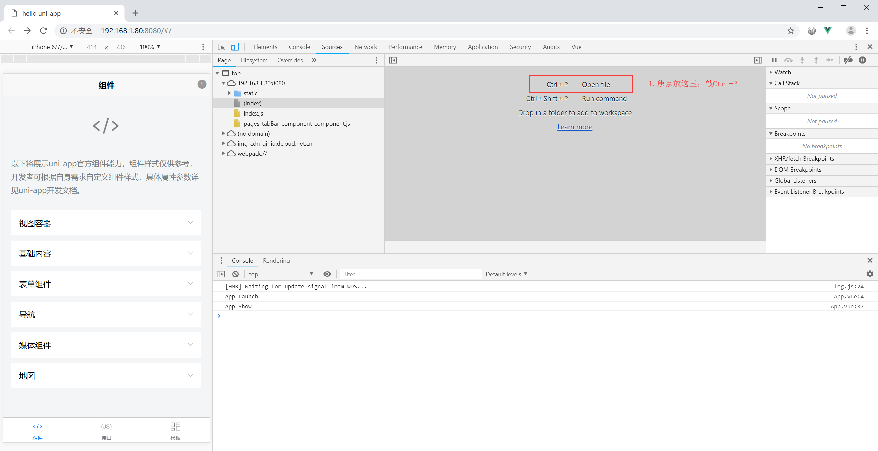Click the pause on exceptions icon
878x451 pixels.
pyautogui.click(x=862, y=60)
